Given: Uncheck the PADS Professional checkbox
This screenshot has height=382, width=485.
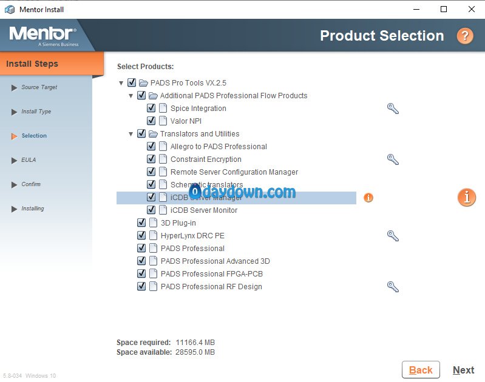Looking at the screenshot, I should click(141, 248).
